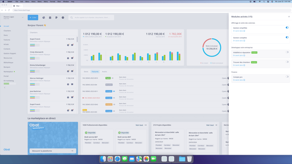This screenshot has width=292, height=164.
Task: Open Messages from the Dock
Action: 125,159
